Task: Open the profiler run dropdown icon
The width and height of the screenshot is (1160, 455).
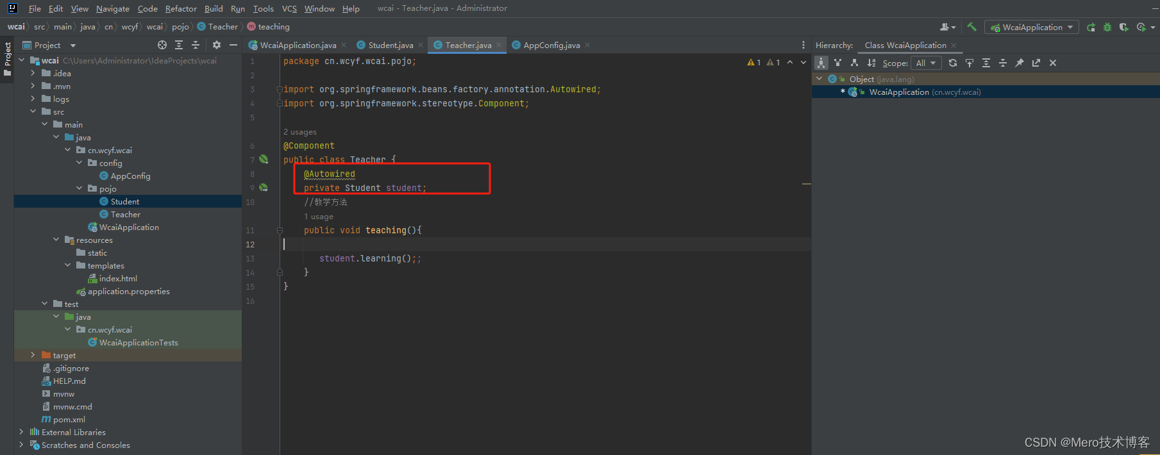Action: click(1145, 27)
